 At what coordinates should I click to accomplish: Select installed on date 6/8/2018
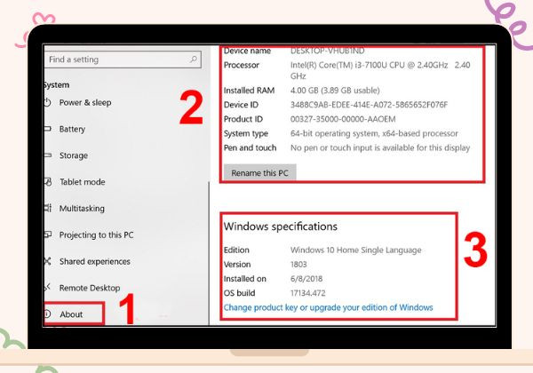[x=306, y=279]
